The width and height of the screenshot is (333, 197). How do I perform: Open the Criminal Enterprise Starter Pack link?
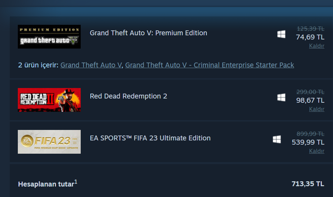pos(210,65)
